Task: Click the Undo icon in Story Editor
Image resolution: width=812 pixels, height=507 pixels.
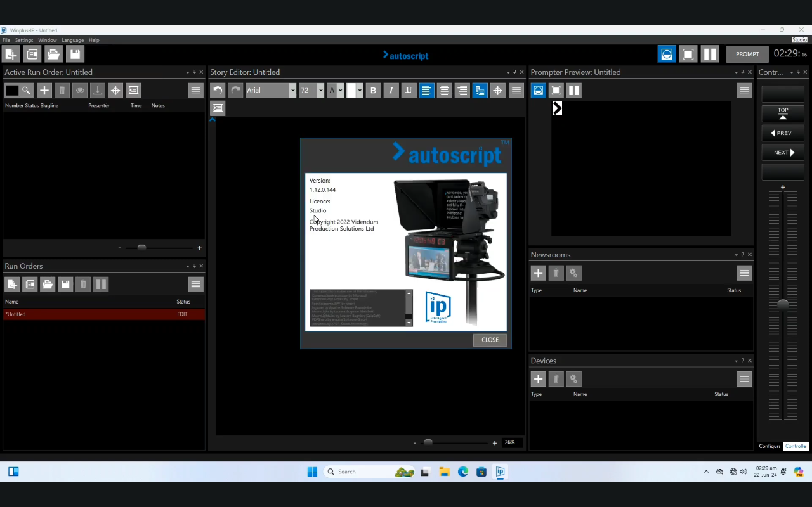Action: point(218,90)
